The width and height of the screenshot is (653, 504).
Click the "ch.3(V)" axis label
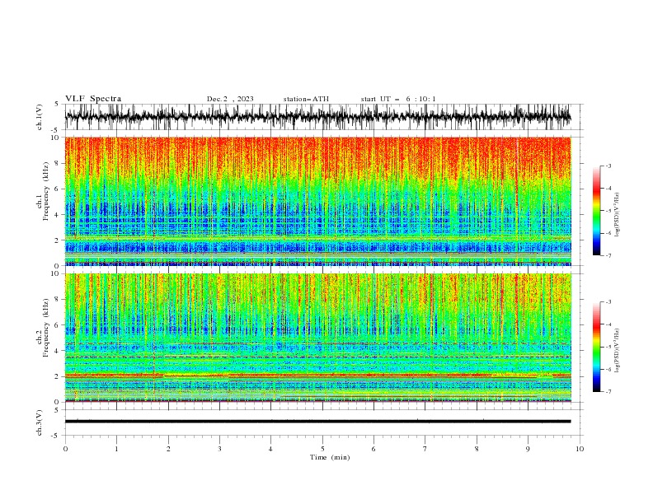click(40, 422)
